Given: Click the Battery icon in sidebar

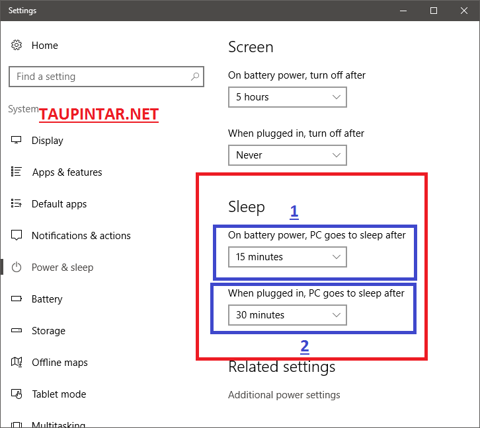Looking at the screenshot, I should click(17, 299).
